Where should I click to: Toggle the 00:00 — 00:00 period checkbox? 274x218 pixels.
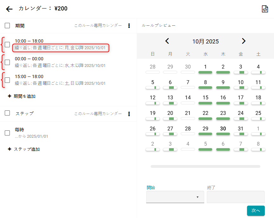tap(7, 62)
